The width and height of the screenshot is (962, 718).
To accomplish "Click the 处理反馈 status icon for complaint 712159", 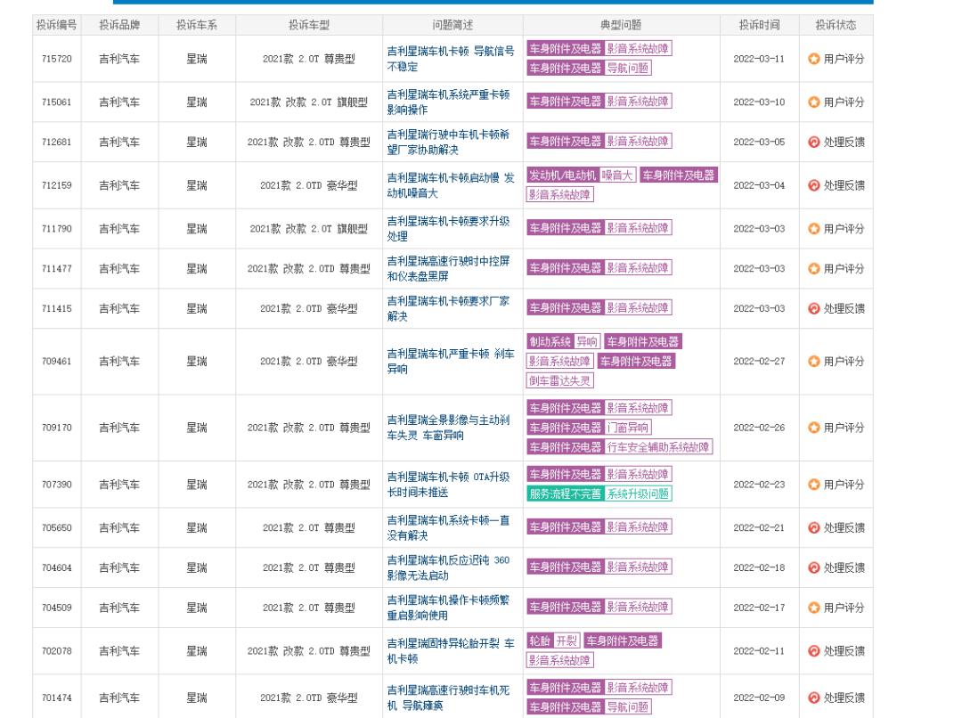I will point(813,185).
